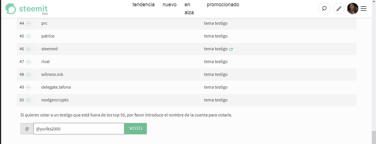Click the pencil compose post icon
The image size is (376, 144).
coord(339,9)
